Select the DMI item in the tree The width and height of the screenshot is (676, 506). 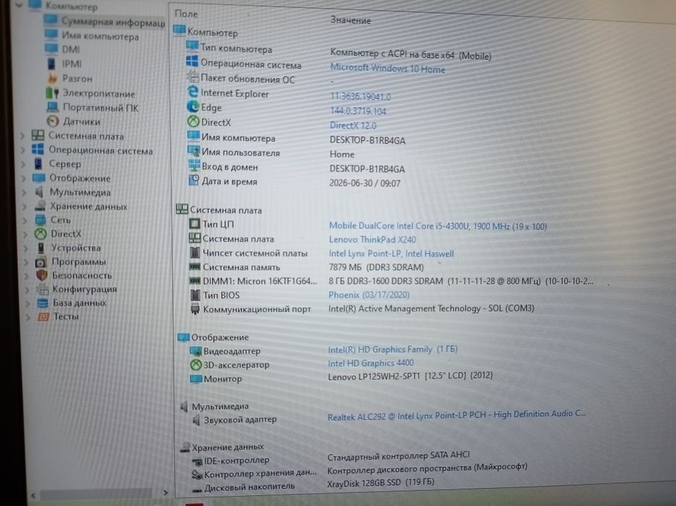71,50
